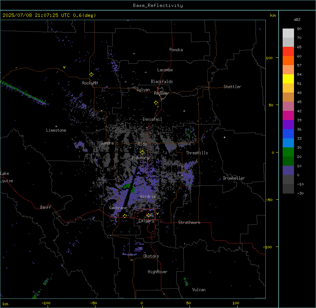This screenshot has width=316, height=308.
Task: Click the Innisfail town label
Action: 152,119
